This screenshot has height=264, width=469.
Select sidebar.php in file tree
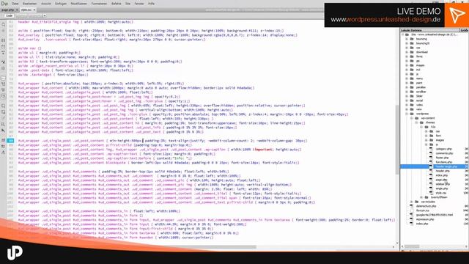[443, 184]
